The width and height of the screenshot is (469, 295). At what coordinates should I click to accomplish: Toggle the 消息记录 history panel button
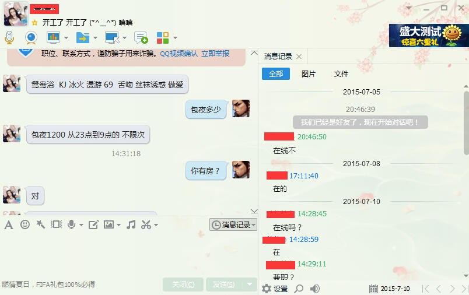[233, 225]
